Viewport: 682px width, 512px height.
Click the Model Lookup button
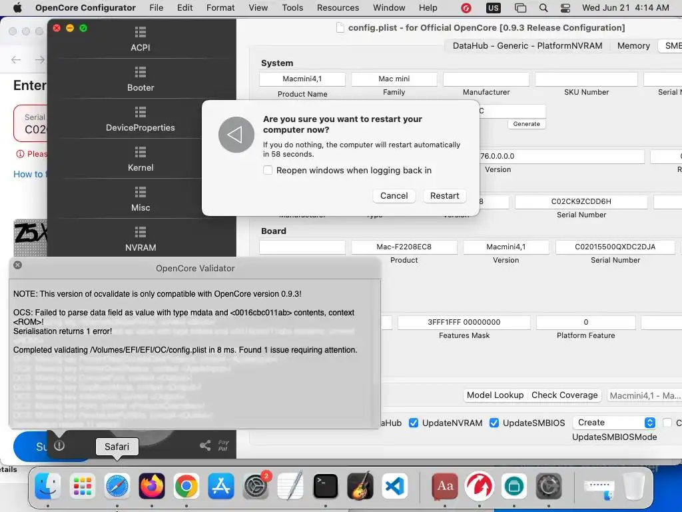point(495,395)
